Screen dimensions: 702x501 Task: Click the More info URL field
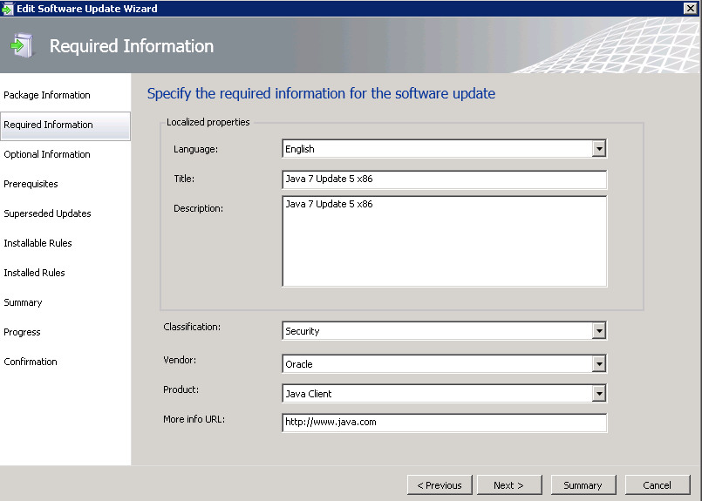click(x=444, y=423)
